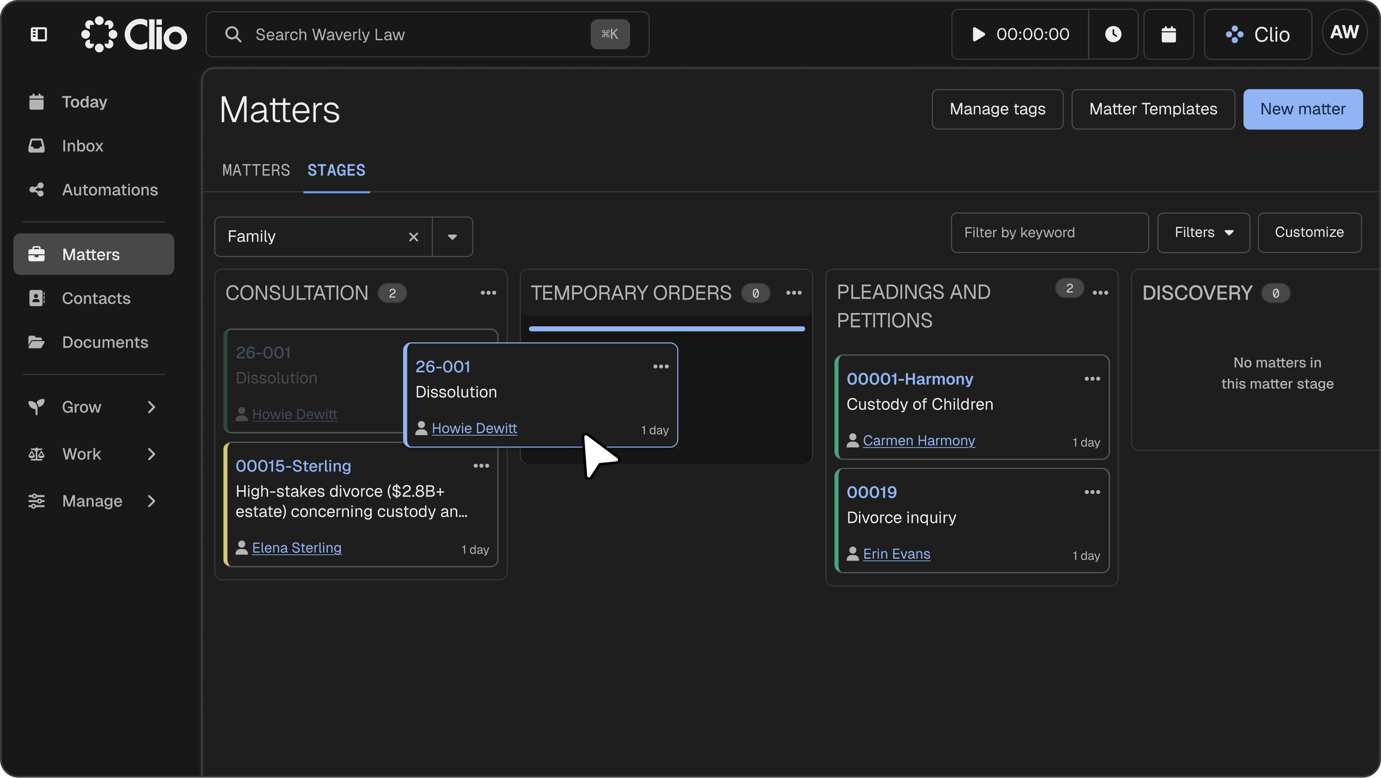
Task: Click the Filter by keyword field
Action: point(1050,232)
